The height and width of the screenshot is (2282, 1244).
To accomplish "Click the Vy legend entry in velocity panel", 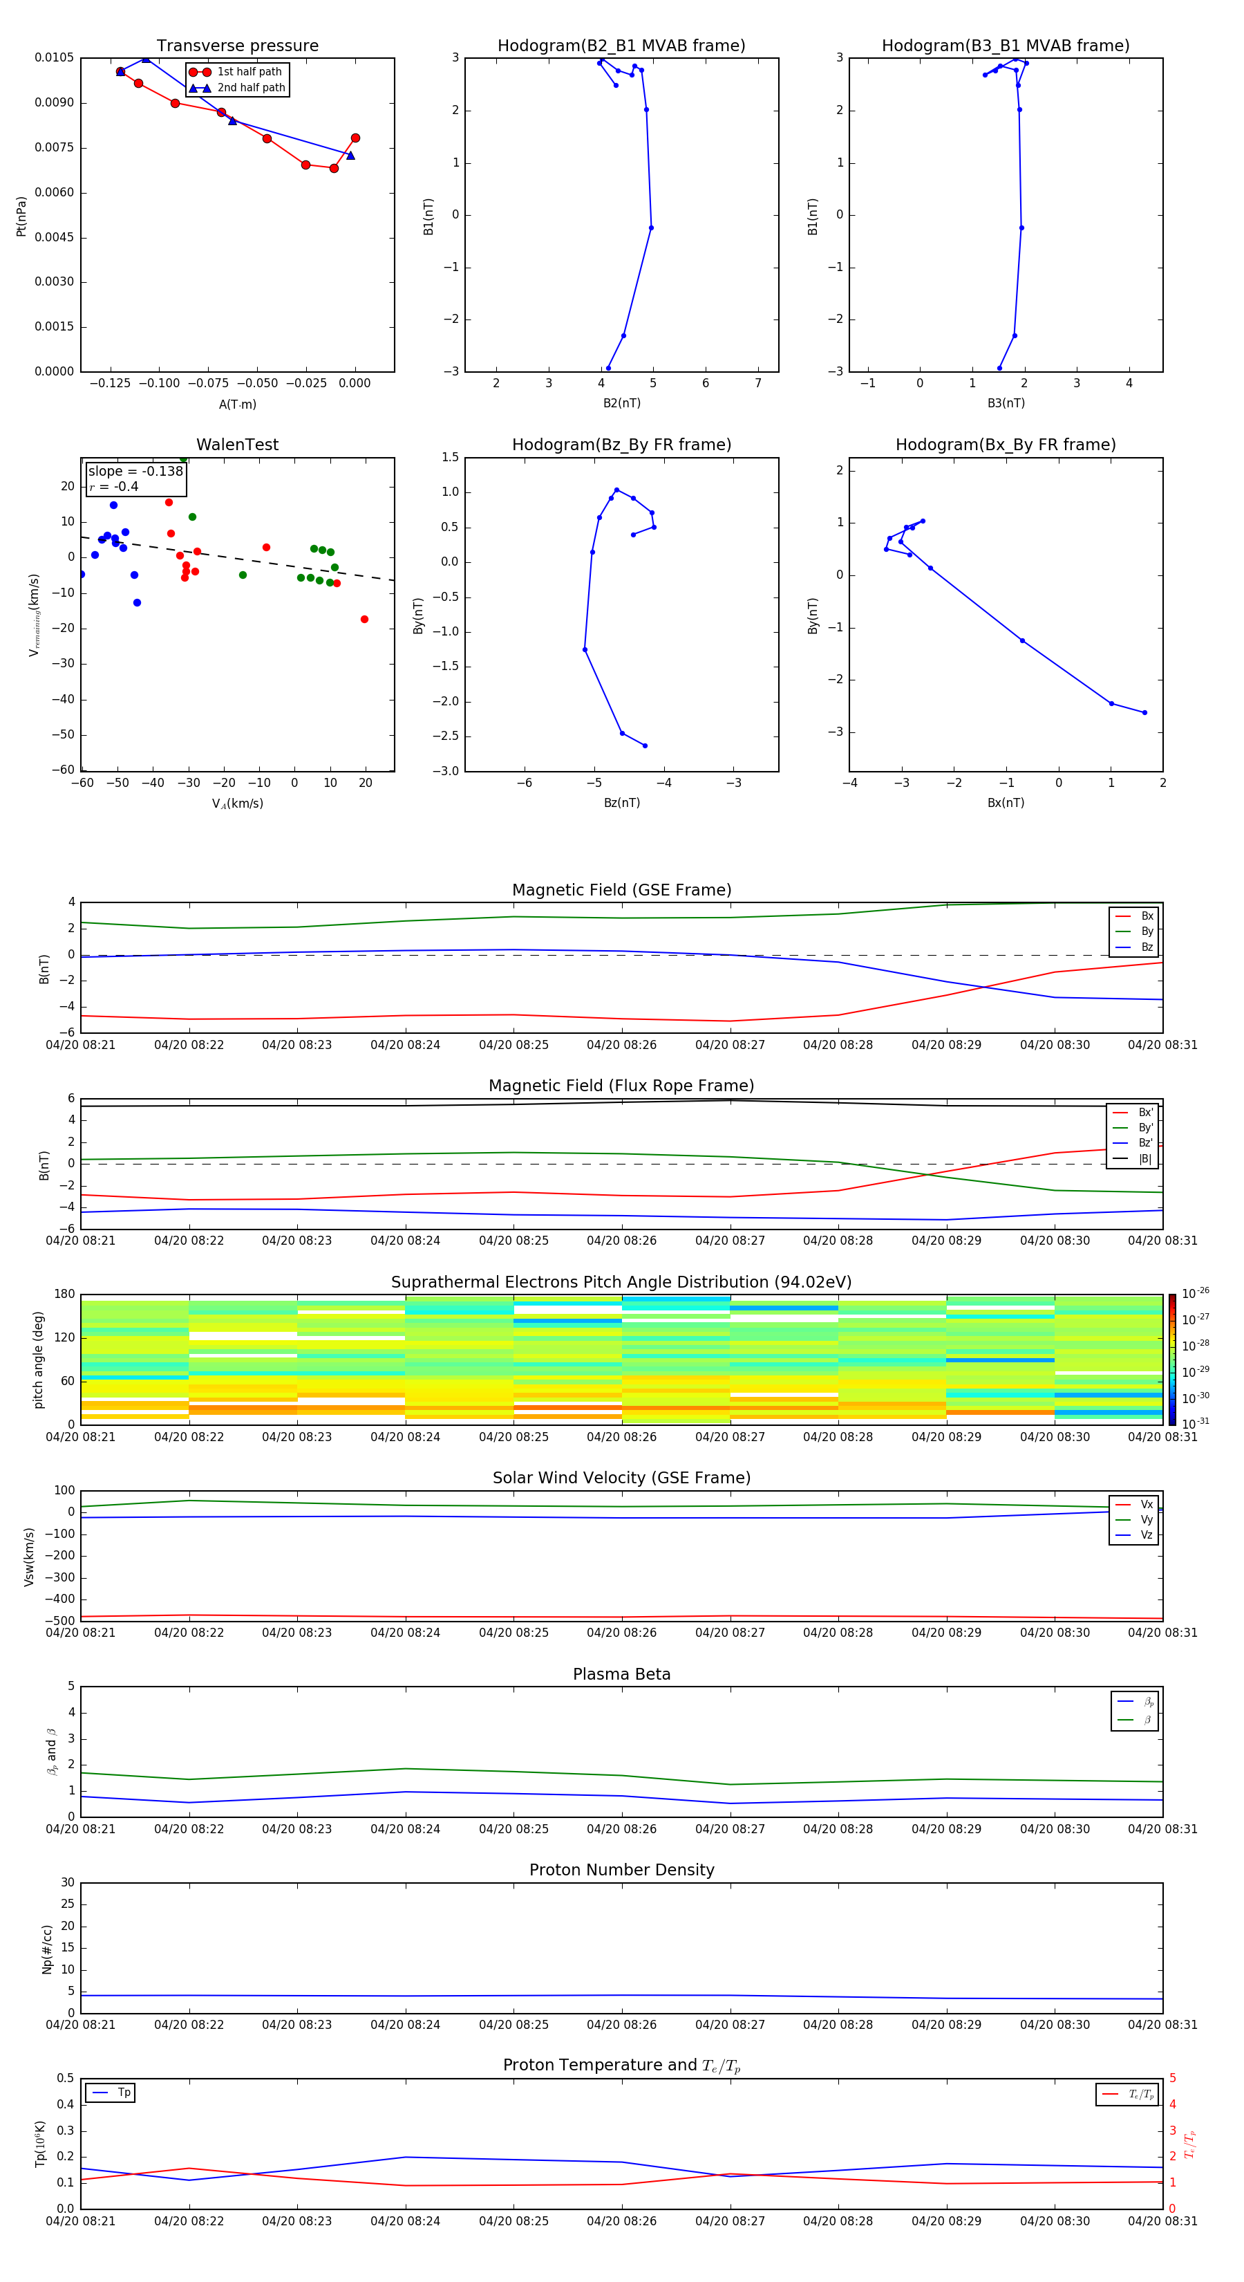I will 1134,1520.
